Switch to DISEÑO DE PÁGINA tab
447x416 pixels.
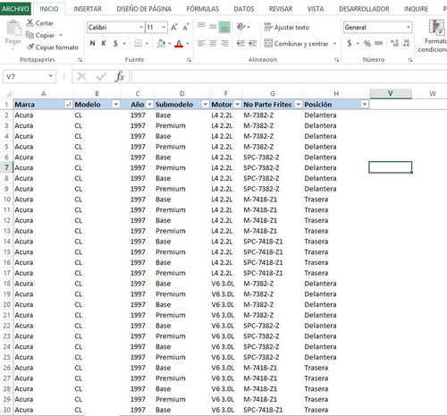(144, 9)
